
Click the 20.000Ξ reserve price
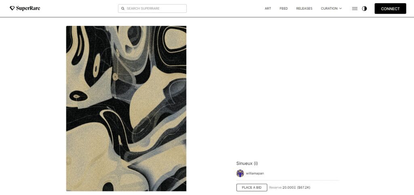[x=289, y=188]
